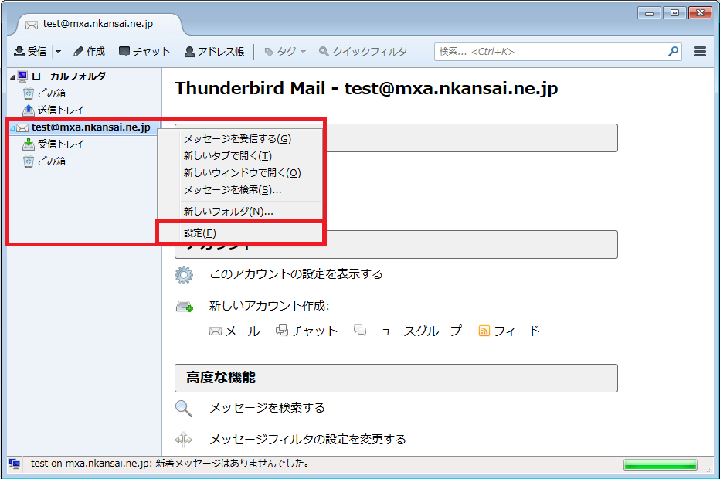Viewport: 720px width, 479px height.
Task: Click the status bar message text
Action: tap(169, 464)
